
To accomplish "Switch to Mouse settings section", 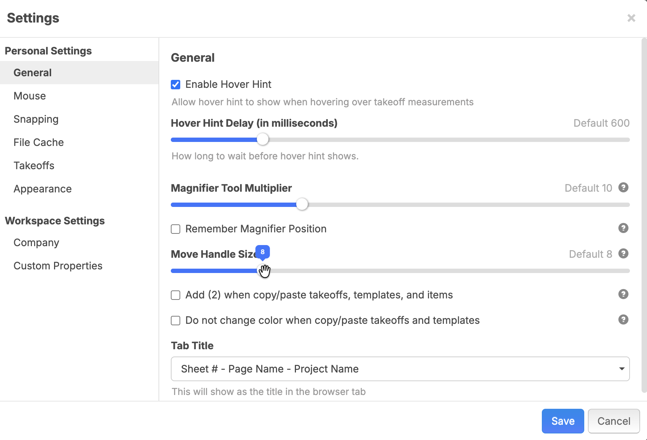I will tap(30, 96).
